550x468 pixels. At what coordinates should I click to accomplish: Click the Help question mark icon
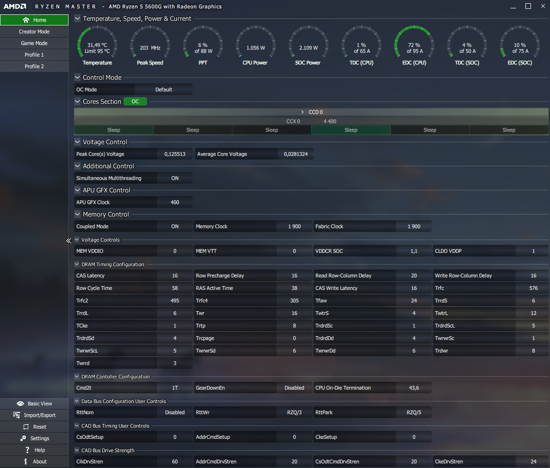tap(27, 450)
